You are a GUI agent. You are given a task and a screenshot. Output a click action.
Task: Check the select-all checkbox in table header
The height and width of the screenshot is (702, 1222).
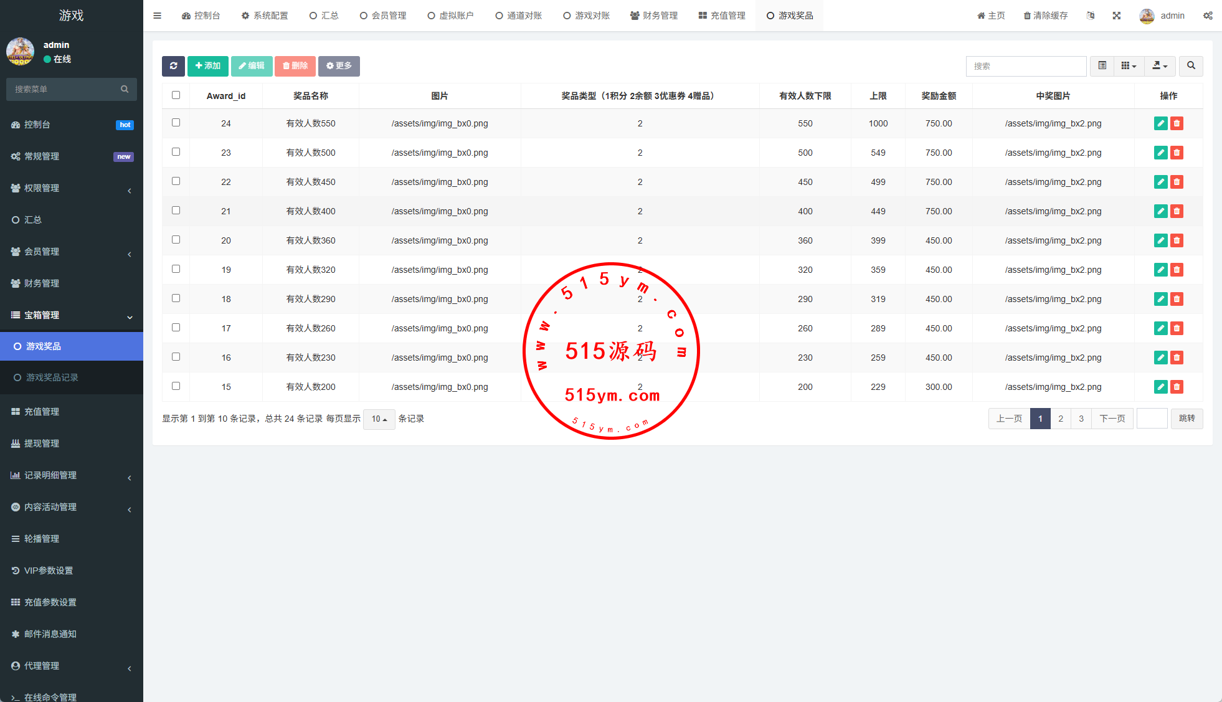[x=176, y=95]
